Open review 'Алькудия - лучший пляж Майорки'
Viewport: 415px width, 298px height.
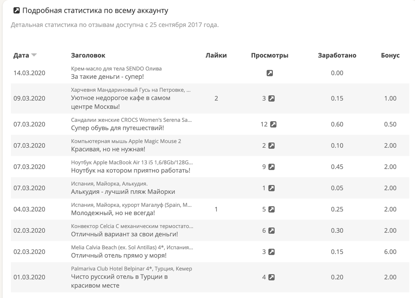coord(123,192)
